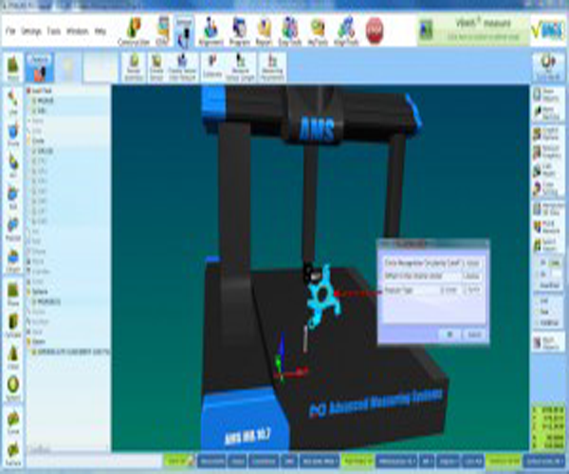Viewport: 569px width, 474px height.
Task: Open the Alignment tools
Action: [x=211, y=31]
